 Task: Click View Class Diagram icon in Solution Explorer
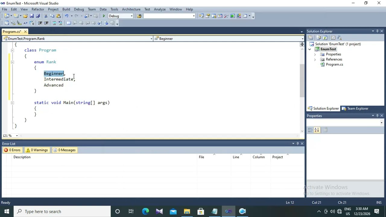coord(339,38)
